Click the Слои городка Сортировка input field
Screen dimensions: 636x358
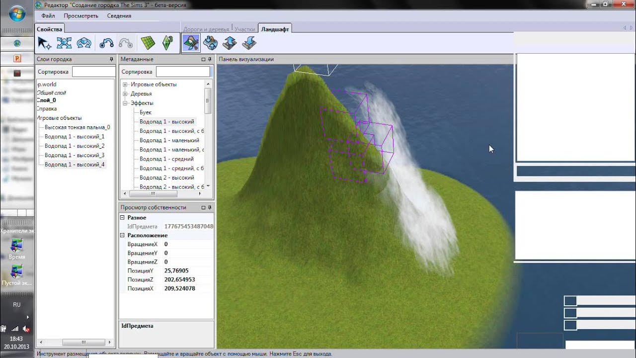[93, 72]
